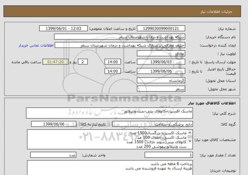Click the price validity date 1399/06/06
Screen dimensions: 248x175
click(161, 71)
